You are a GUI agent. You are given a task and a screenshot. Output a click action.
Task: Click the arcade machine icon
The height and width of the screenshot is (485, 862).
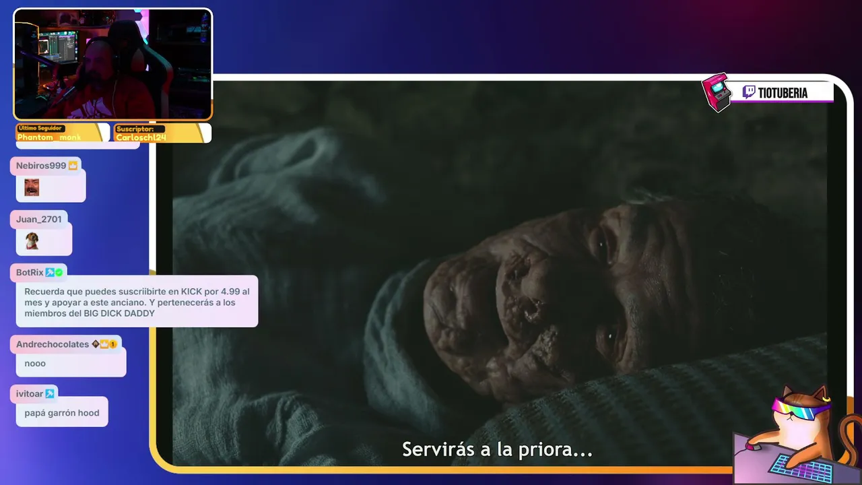pyautogui.click(x=717, y=92)
